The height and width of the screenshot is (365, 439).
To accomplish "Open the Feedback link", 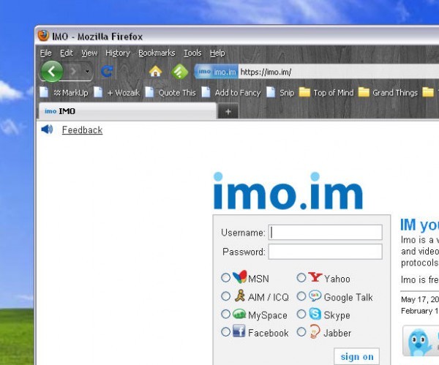I will coord(82,130).
